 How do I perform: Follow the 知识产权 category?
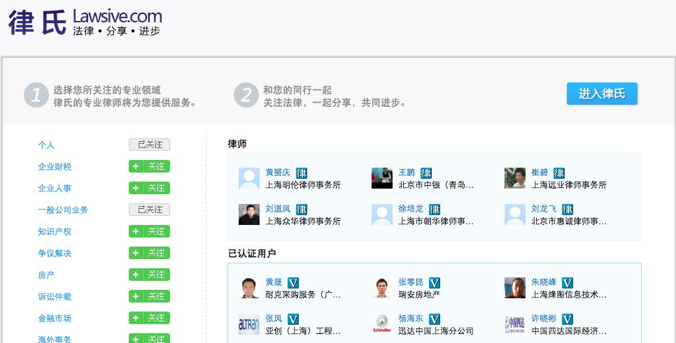click(149, 231)
